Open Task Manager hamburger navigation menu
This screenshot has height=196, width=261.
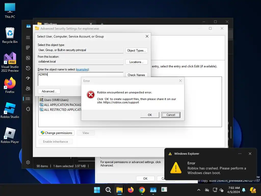pos(28,38)
